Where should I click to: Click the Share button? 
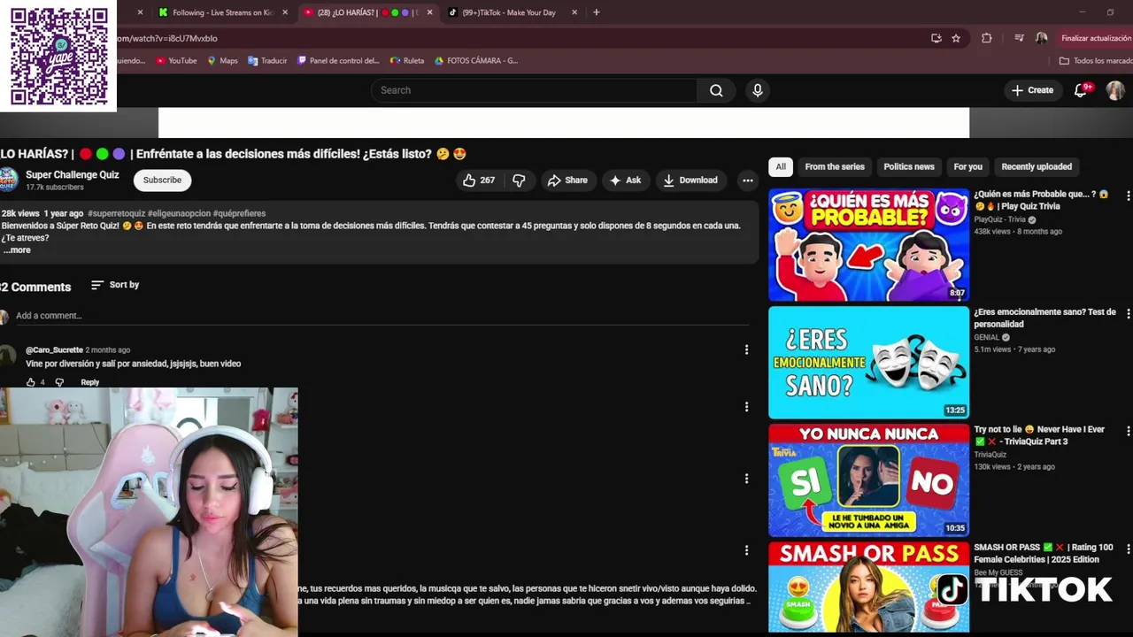coord(567,180)
